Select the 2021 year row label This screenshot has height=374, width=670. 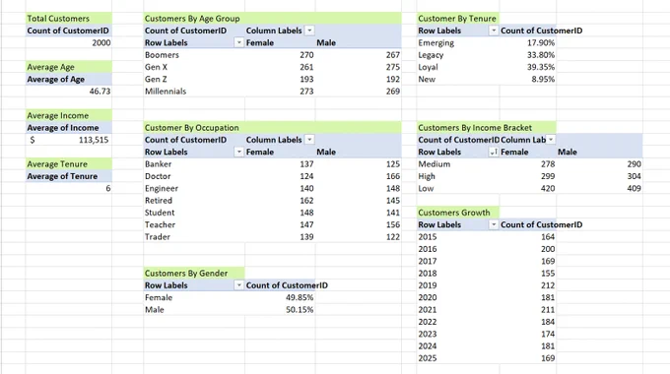click(x=457, y=309)
